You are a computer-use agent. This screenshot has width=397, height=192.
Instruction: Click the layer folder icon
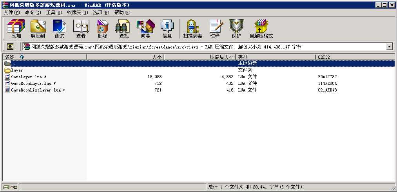7,70
